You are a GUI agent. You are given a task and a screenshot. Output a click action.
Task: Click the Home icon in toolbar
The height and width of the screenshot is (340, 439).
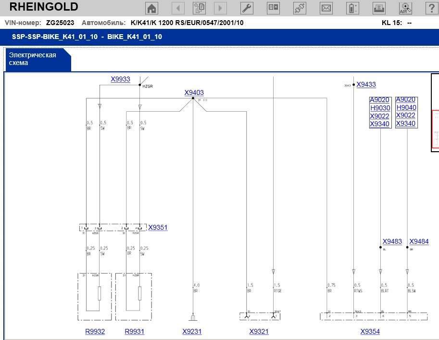click(x=152, y=8)
